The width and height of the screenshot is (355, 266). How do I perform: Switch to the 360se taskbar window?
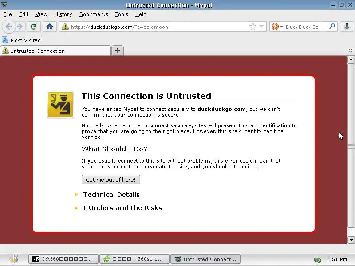click(x=134, y=259)
